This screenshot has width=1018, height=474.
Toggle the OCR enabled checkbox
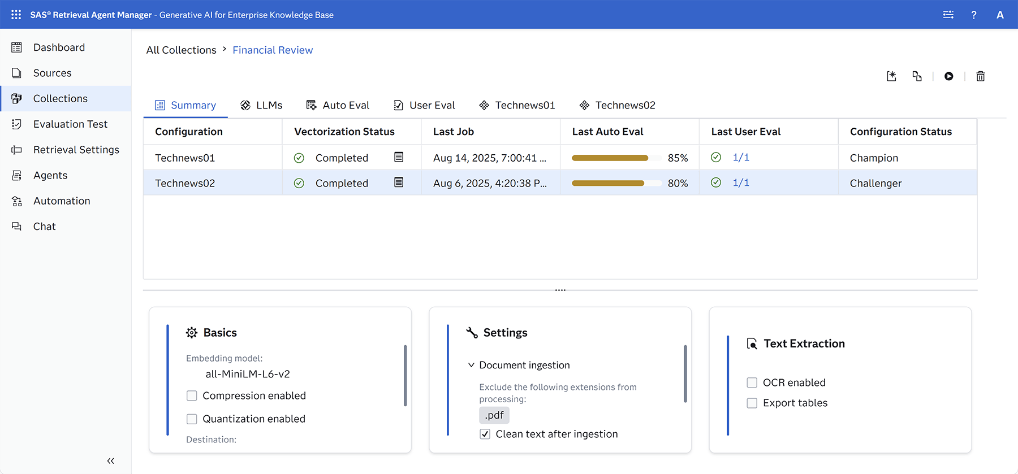pyautogui.click(x=752, y=383)
